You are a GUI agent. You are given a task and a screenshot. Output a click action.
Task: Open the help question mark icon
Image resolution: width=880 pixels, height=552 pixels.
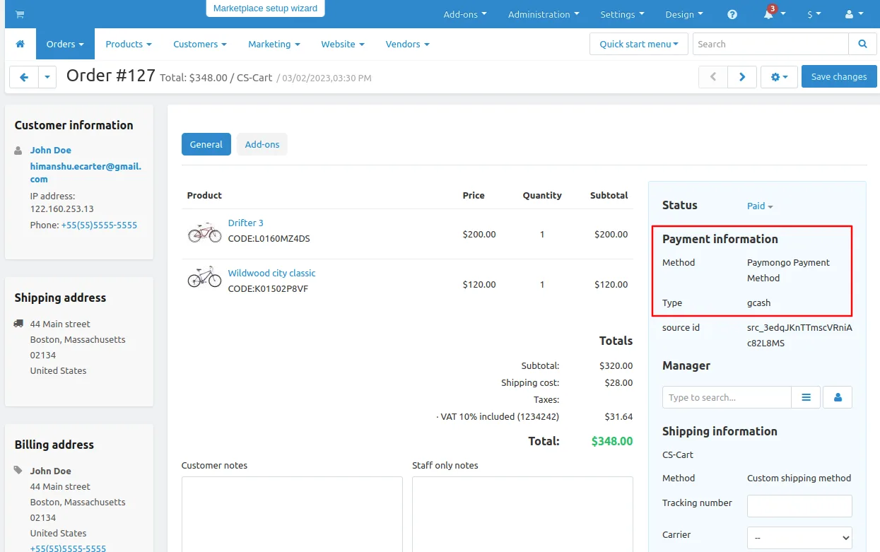[x=732, y=14]
